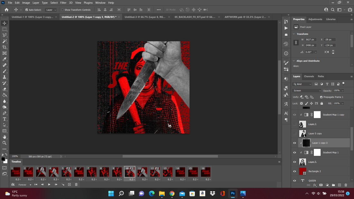Open the Screen blend mode dropdown
Screen dimensions: 354x199
[307, 91]
